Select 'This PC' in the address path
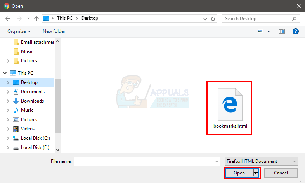Screen dimensions: 305x183 coord(64,18)
